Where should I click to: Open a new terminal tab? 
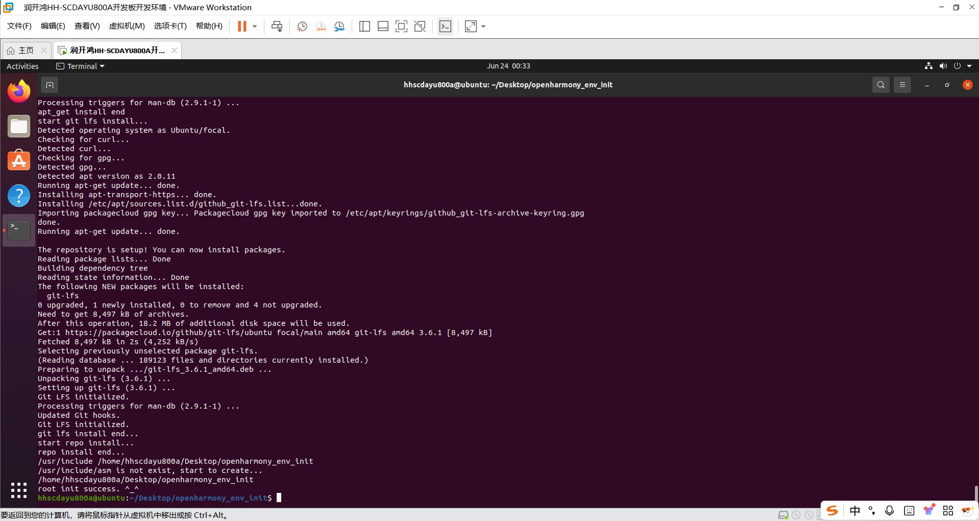click(x=50, y=85)
